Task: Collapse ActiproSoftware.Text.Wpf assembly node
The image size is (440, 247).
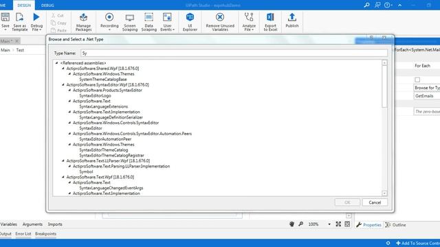Action: click(x=63, y=177)
